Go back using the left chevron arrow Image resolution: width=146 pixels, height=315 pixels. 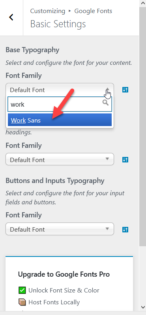coord(11,17)
